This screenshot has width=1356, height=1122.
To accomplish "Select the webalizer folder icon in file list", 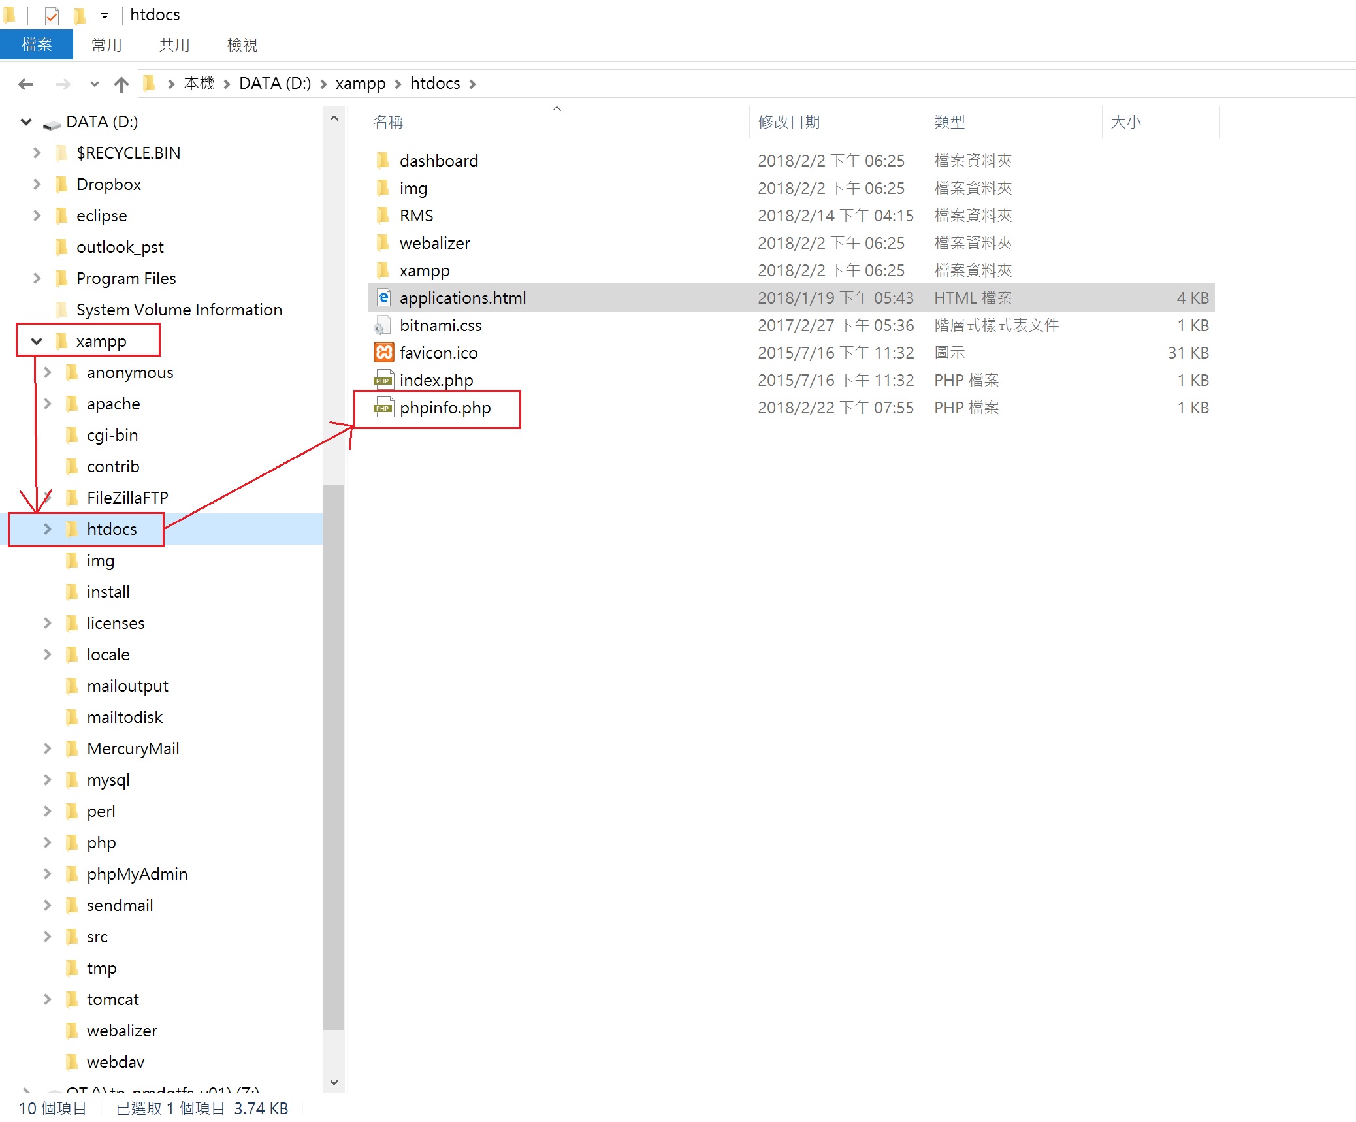I will coord(383,243).
